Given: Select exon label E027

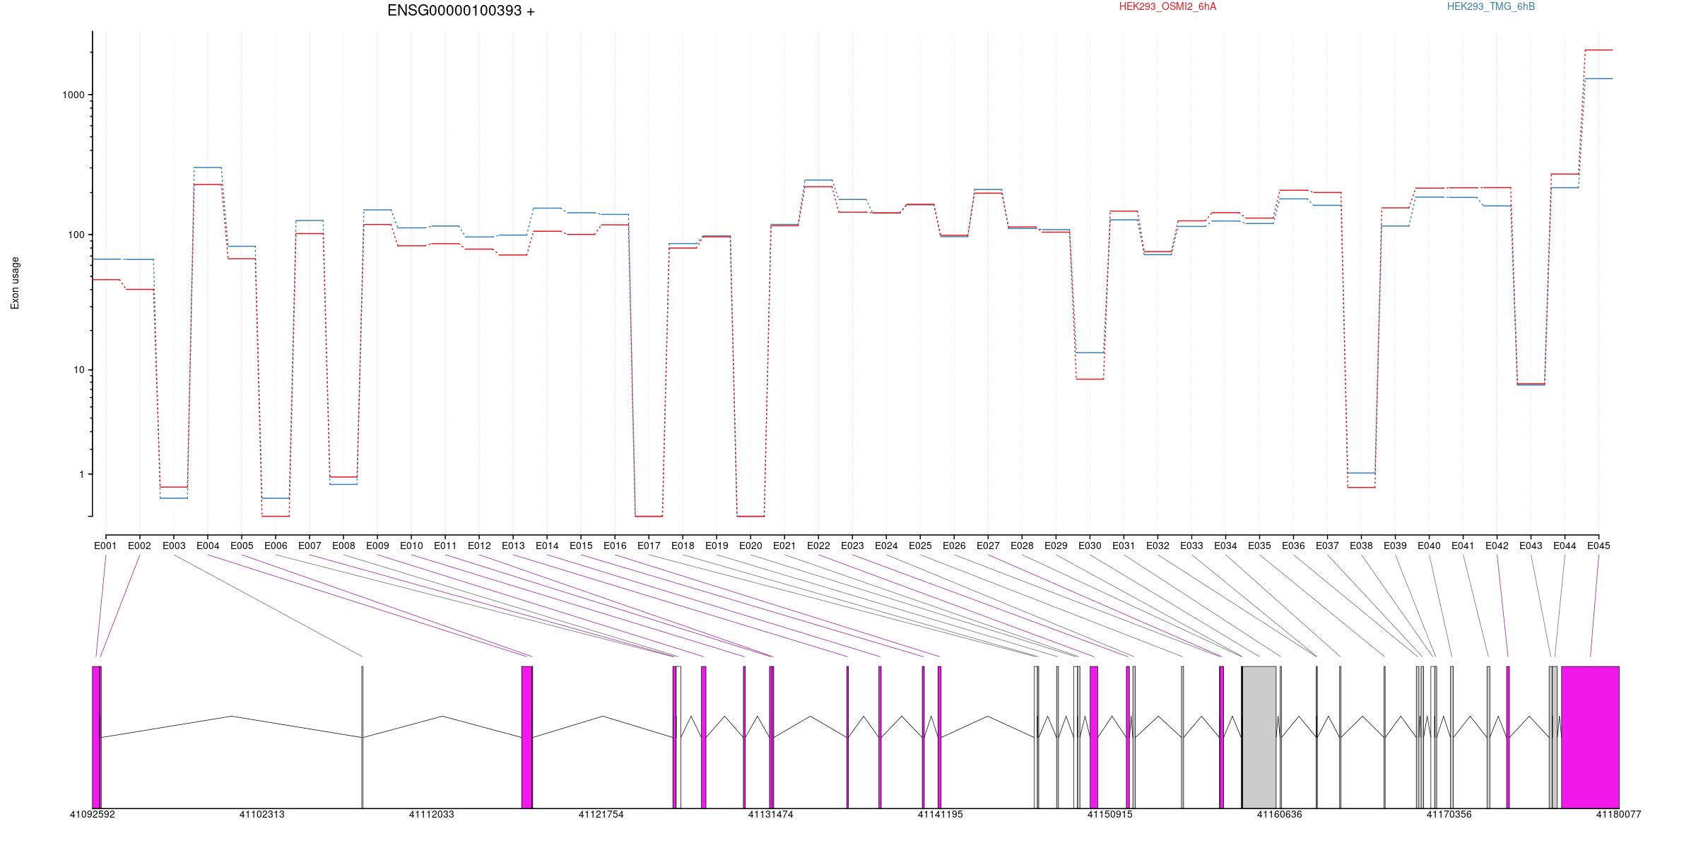Looking at the screenshot, I should point(988,546).
